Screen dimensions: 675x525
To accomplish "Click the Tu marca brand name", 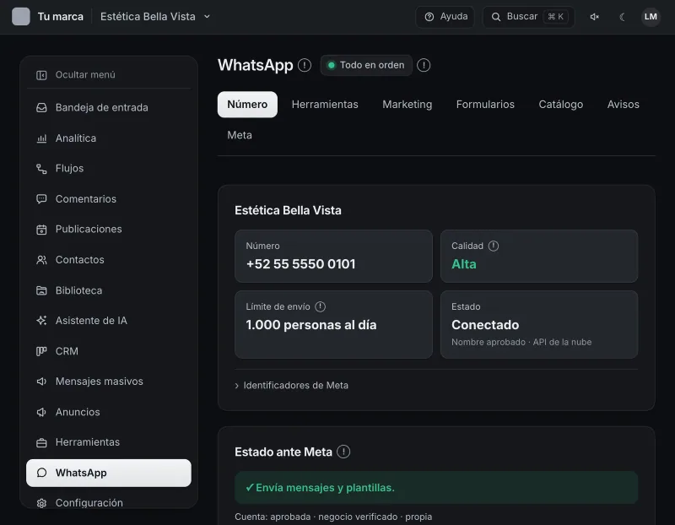I will (x=60, y=17).
